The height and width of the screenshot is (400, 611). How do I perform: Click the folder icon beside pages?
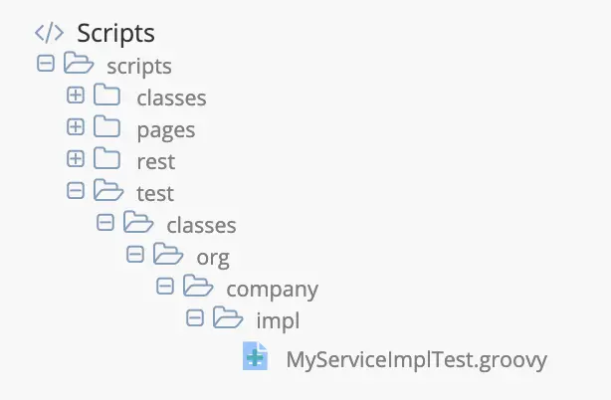click(106, 126)
